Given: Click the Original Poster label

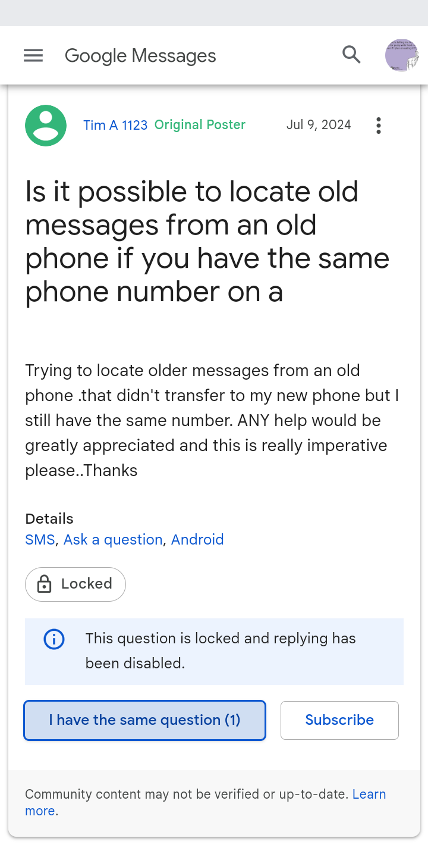Looking at the screenshot, I should pyautogui.click(x=200, y=125).
